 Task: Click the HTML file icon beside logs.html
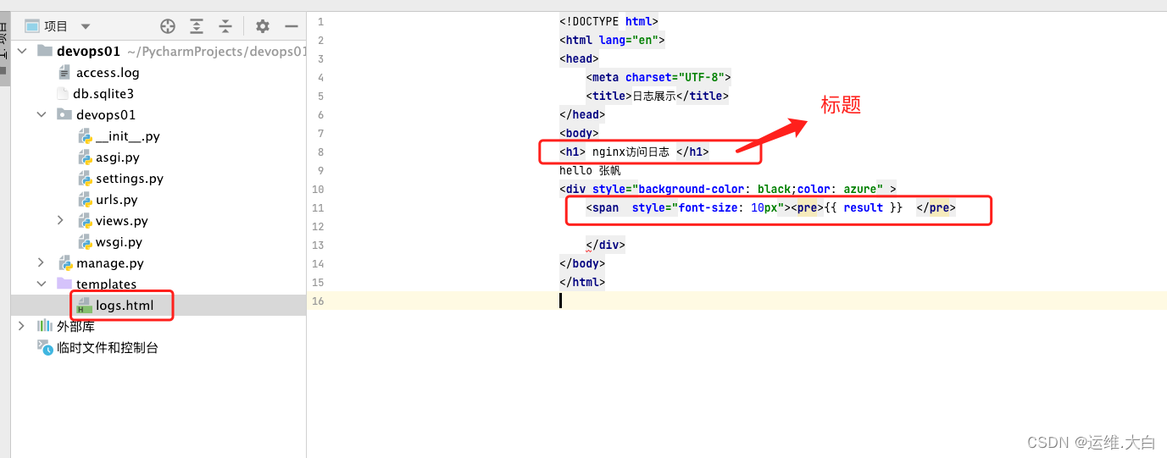84,305
